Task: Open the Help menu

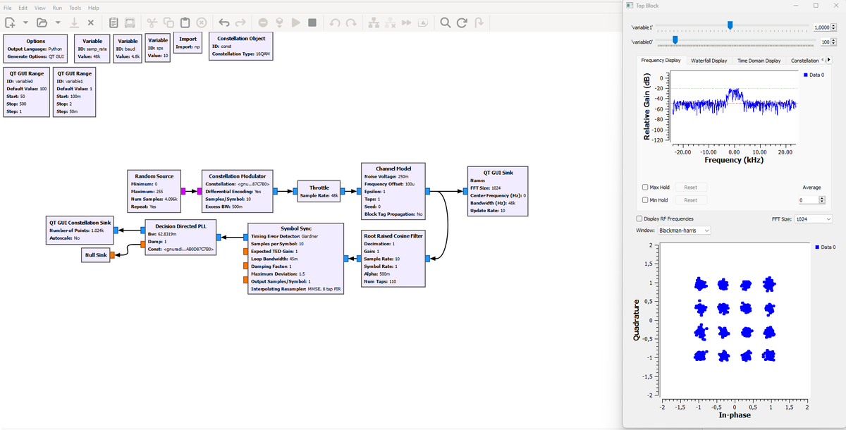Action: coord(93,7)
